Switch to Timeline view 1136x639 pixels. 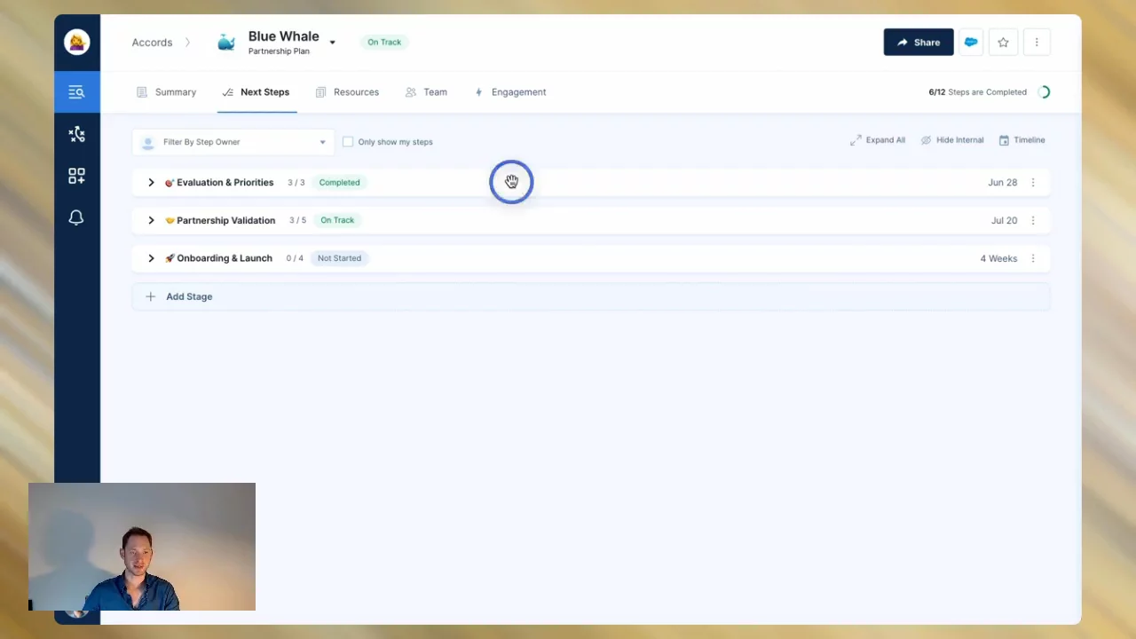pos(1022,140)
